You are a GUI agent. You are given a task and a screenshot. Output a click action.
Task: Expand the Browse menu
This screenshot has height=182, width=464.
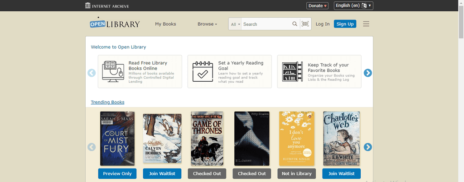[207, 24]
